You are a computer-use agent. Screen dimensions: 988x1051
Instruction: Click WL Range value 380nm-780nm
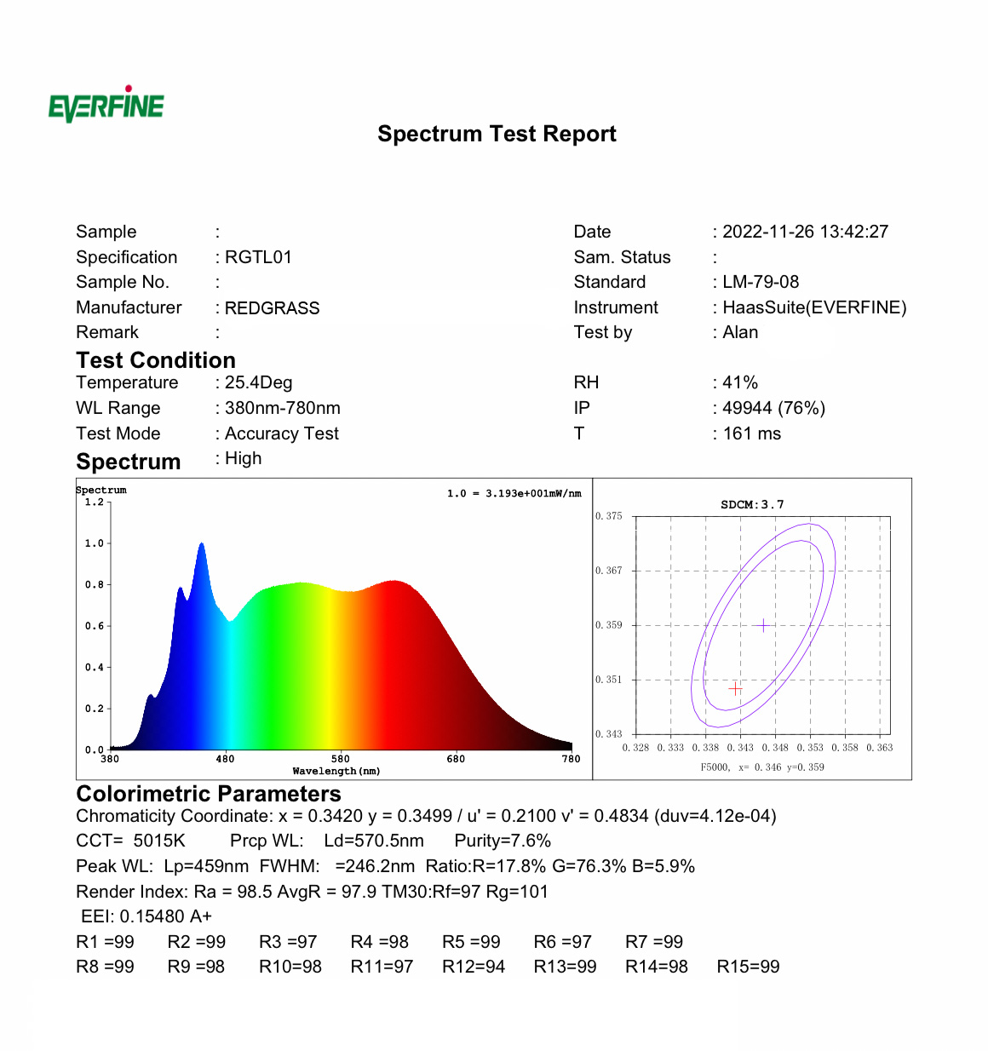click(282, 408)
